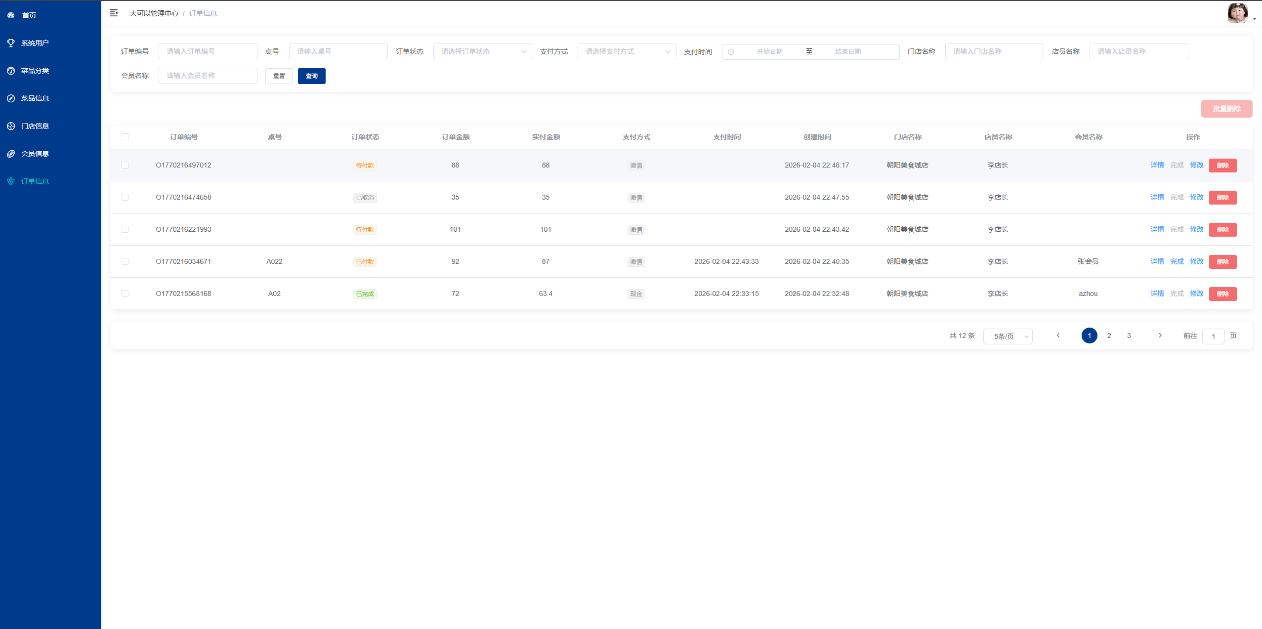Click the 重置 reset button

point(279,76)
